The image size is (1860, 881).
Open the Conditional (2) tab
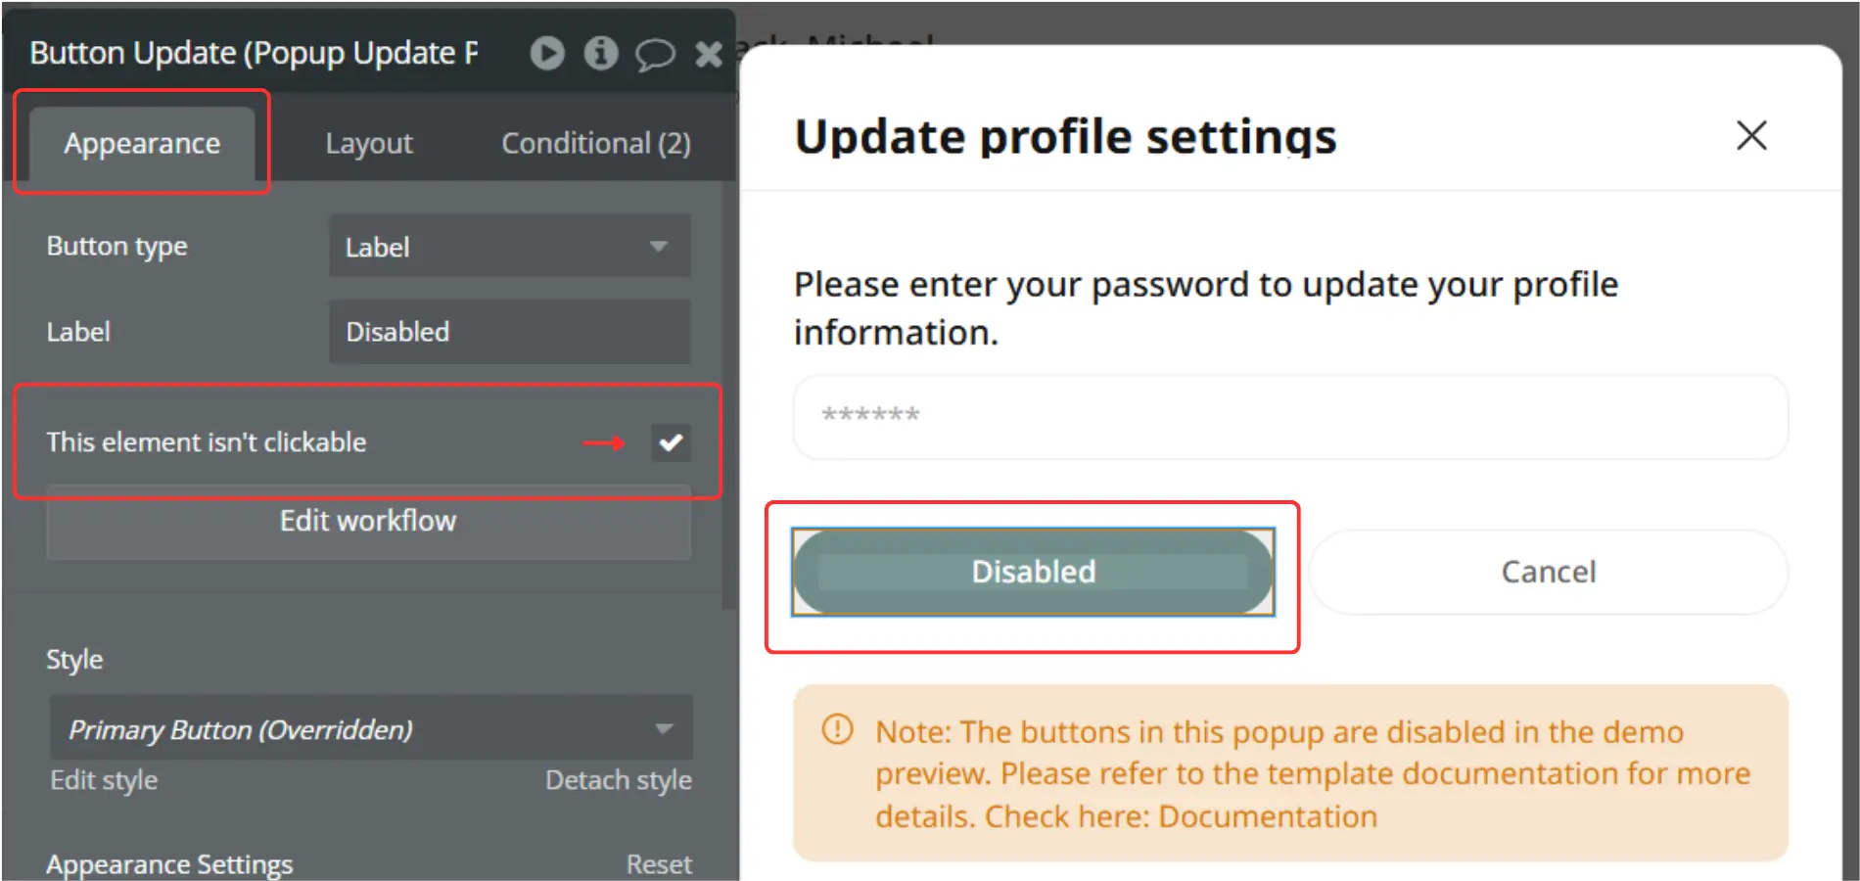coord(595,144)
